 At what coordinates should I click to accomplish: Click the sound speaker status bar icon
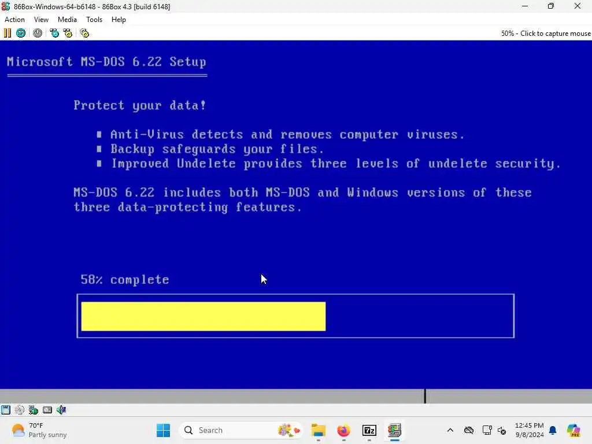(61, 410)
